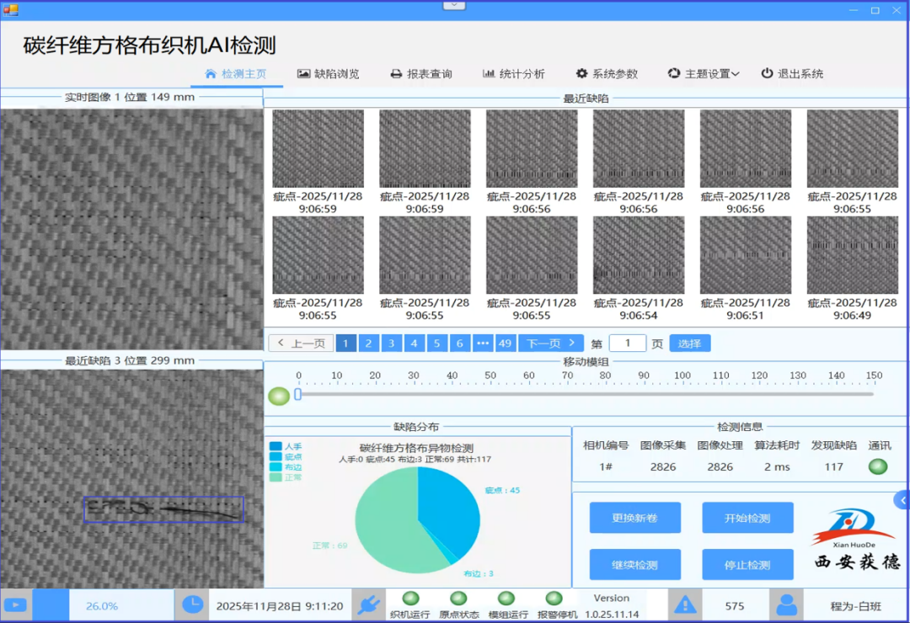Click the power icon beside 退出系统
This screenshot has height=623, width=910.
click(768, 73)
